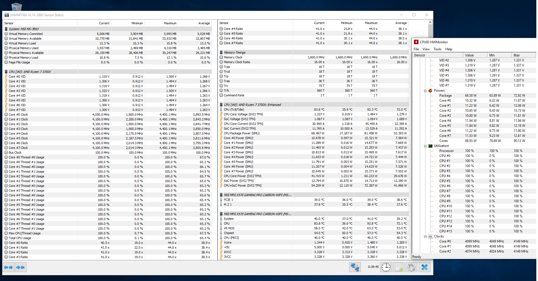Click the thermometer icon next to VR MOS
The image size is (538, 281).
click(221, 228)
